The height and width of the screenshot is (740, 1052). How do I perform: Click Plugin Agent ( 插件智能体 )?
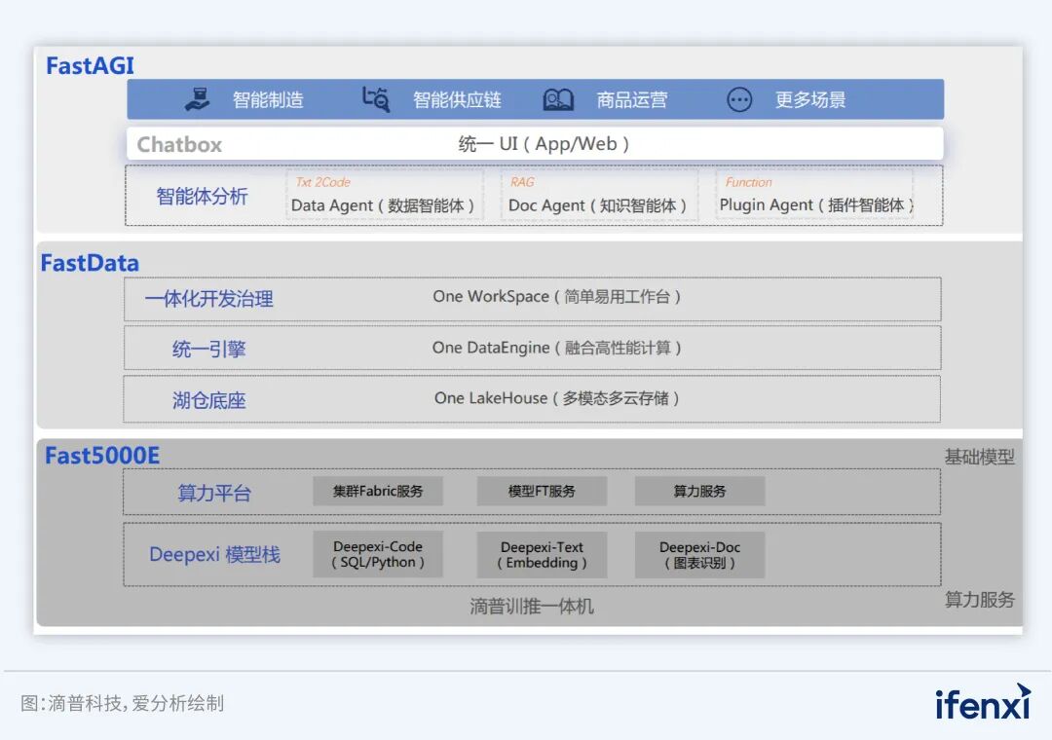point(816,205)
